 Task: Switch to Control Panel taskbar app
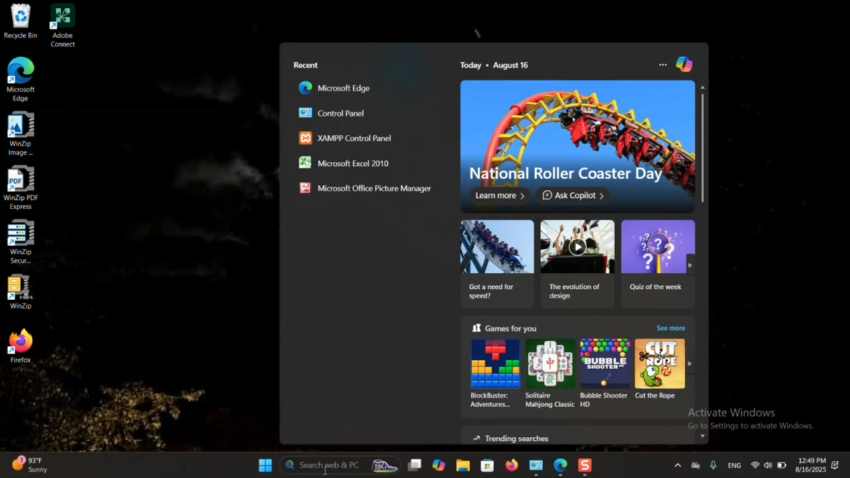(536, 465)
